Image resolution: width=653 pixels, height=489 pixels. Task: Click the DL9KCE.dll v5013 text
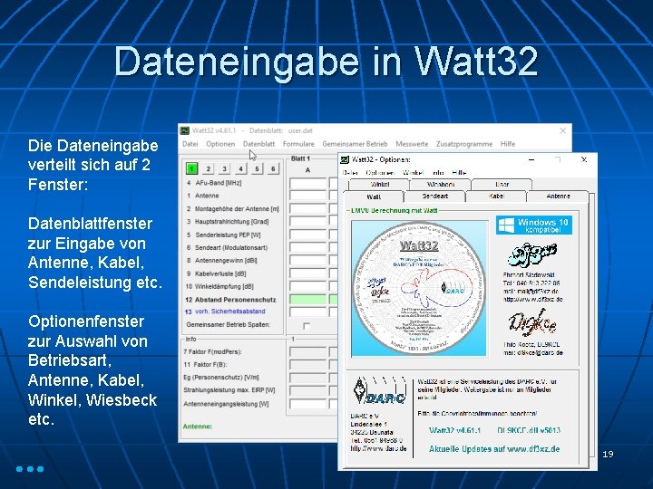pos(529,430)
